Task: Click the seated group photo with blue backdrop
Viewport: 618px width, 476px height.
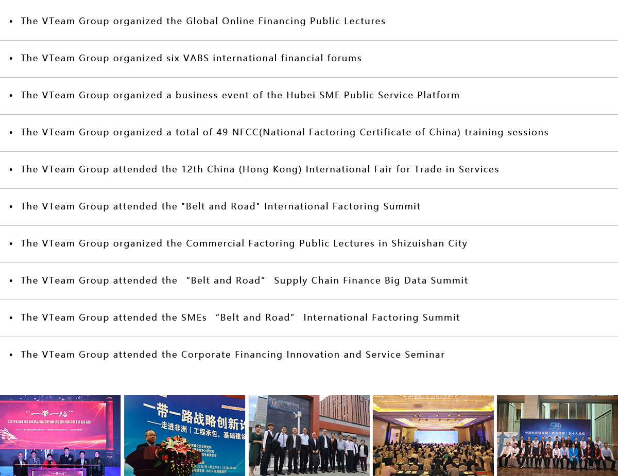Action: click(x=557, y=435)
